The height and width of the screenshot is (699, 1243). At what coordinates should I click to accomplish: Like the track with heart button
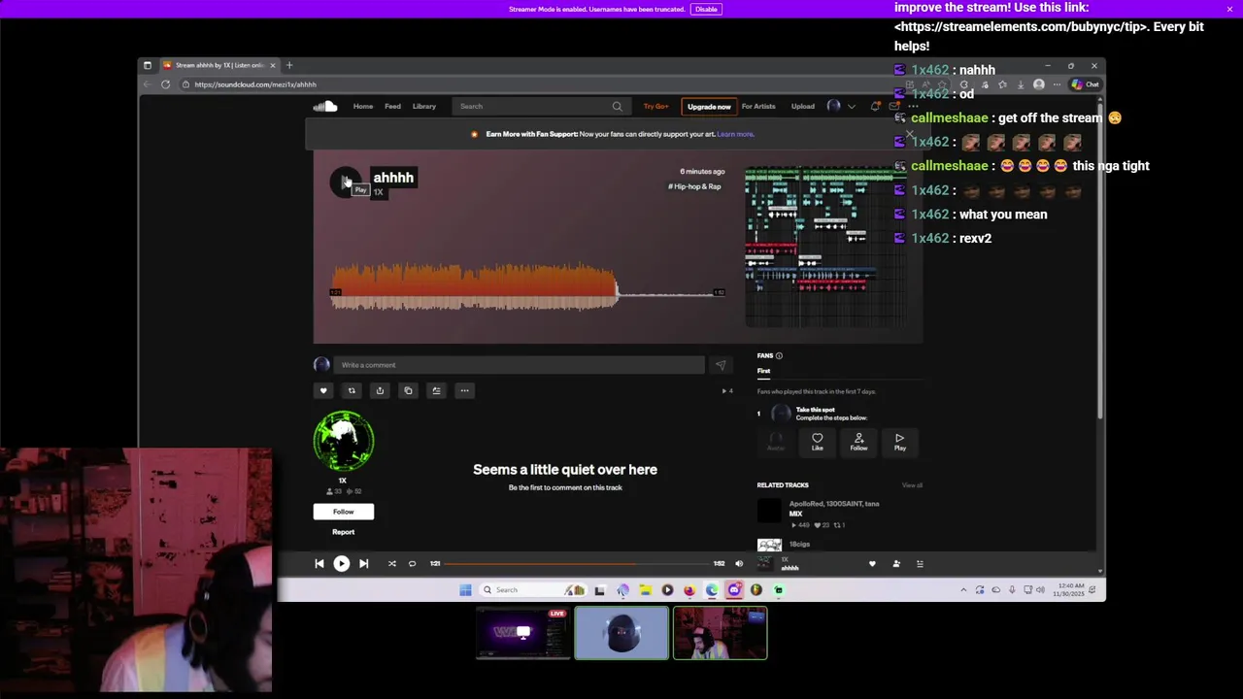[x=323, y=390]
